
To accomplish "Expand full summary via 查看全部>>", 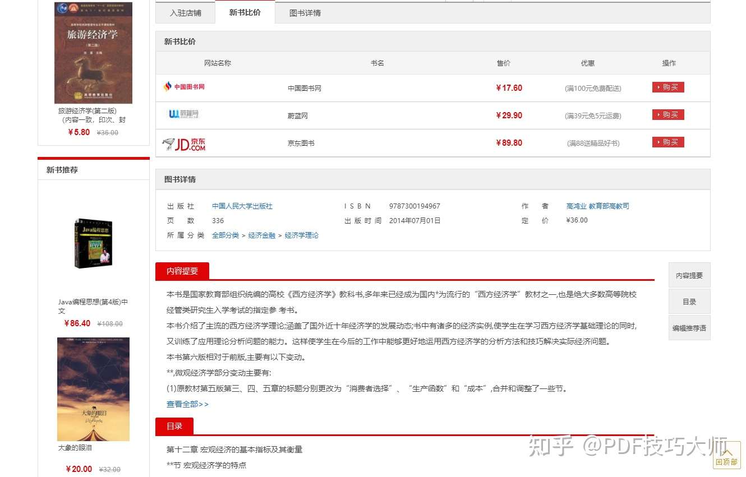I will tap(187, 404).
